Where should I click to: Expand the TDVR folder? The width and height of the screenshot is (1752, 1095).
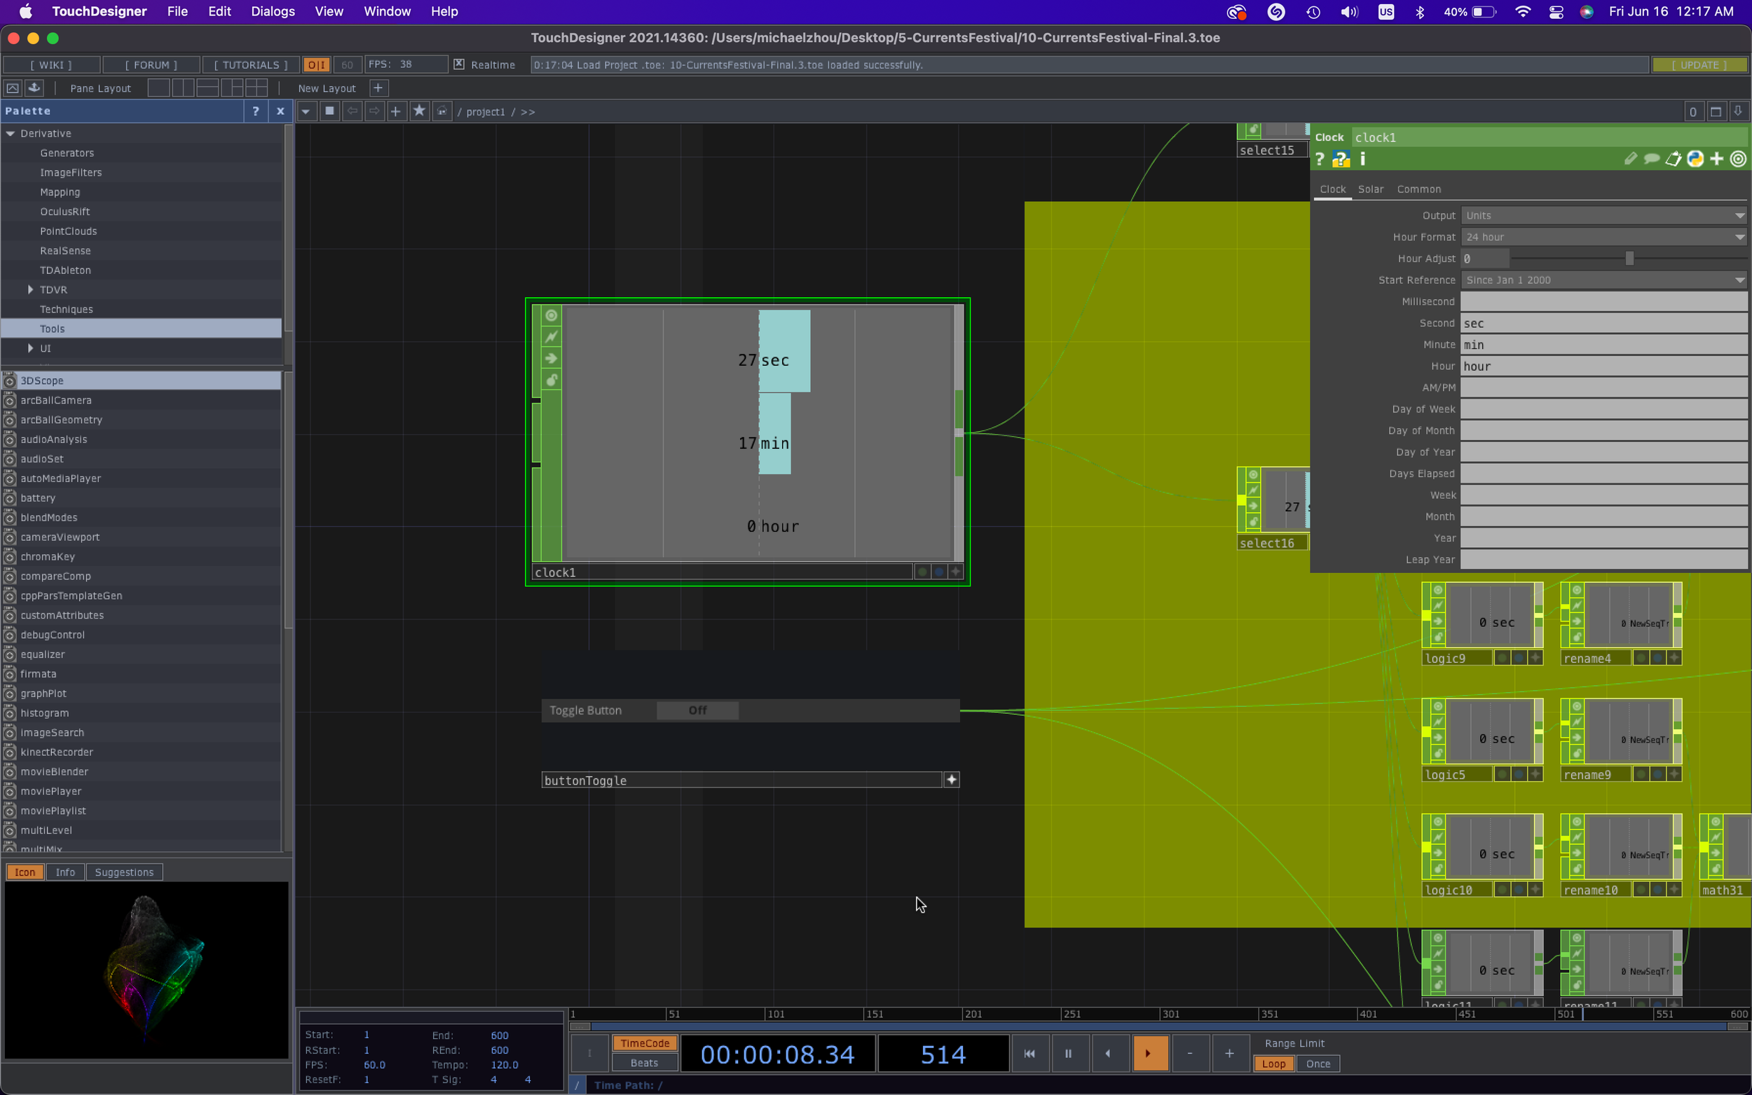[x=30, y=289]
